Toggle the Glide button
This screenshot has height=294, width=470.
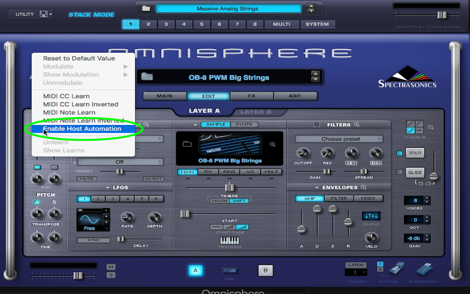415,172
